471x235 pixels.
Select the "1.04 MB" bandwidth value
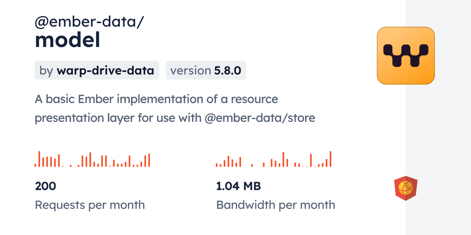coord(238,186)
